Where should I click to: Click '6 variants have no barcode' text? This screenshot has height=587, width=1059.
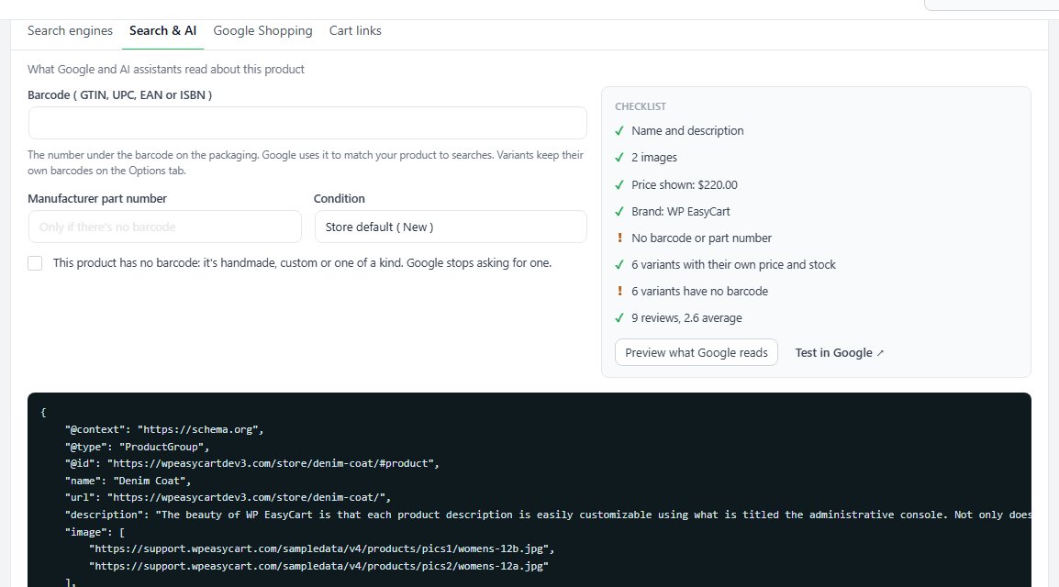699,292
